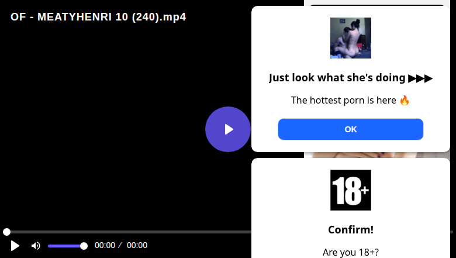
Task: Click the dark bar behind top popup
Action: pos(377,5)
